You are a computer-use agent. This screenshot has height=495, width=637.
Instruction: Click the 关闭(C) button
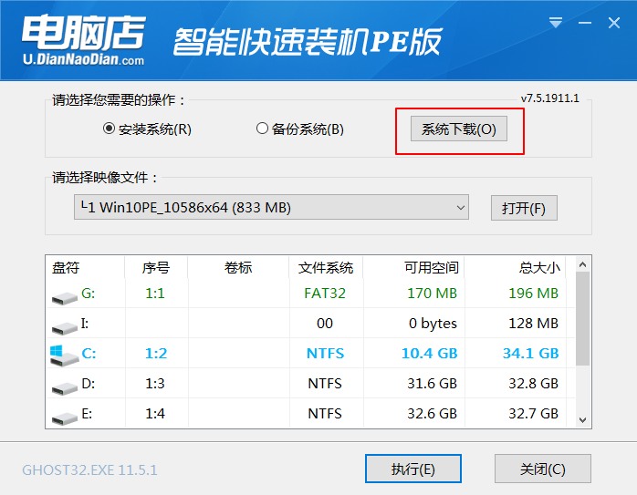click(x=543, y=469)
